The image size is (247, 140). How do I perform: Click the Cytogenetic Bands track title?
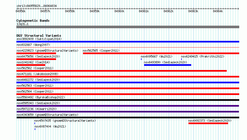33,21
